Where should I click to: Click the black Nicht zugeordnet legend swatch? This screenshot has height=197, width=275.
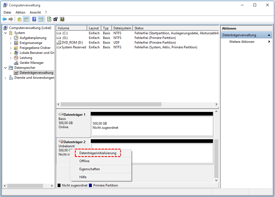coord(59,185)
